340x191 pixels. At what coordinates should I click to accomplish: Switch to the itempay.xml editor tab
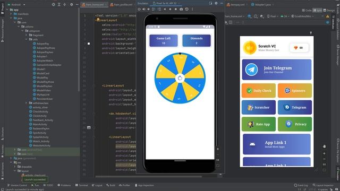point(237,5)
